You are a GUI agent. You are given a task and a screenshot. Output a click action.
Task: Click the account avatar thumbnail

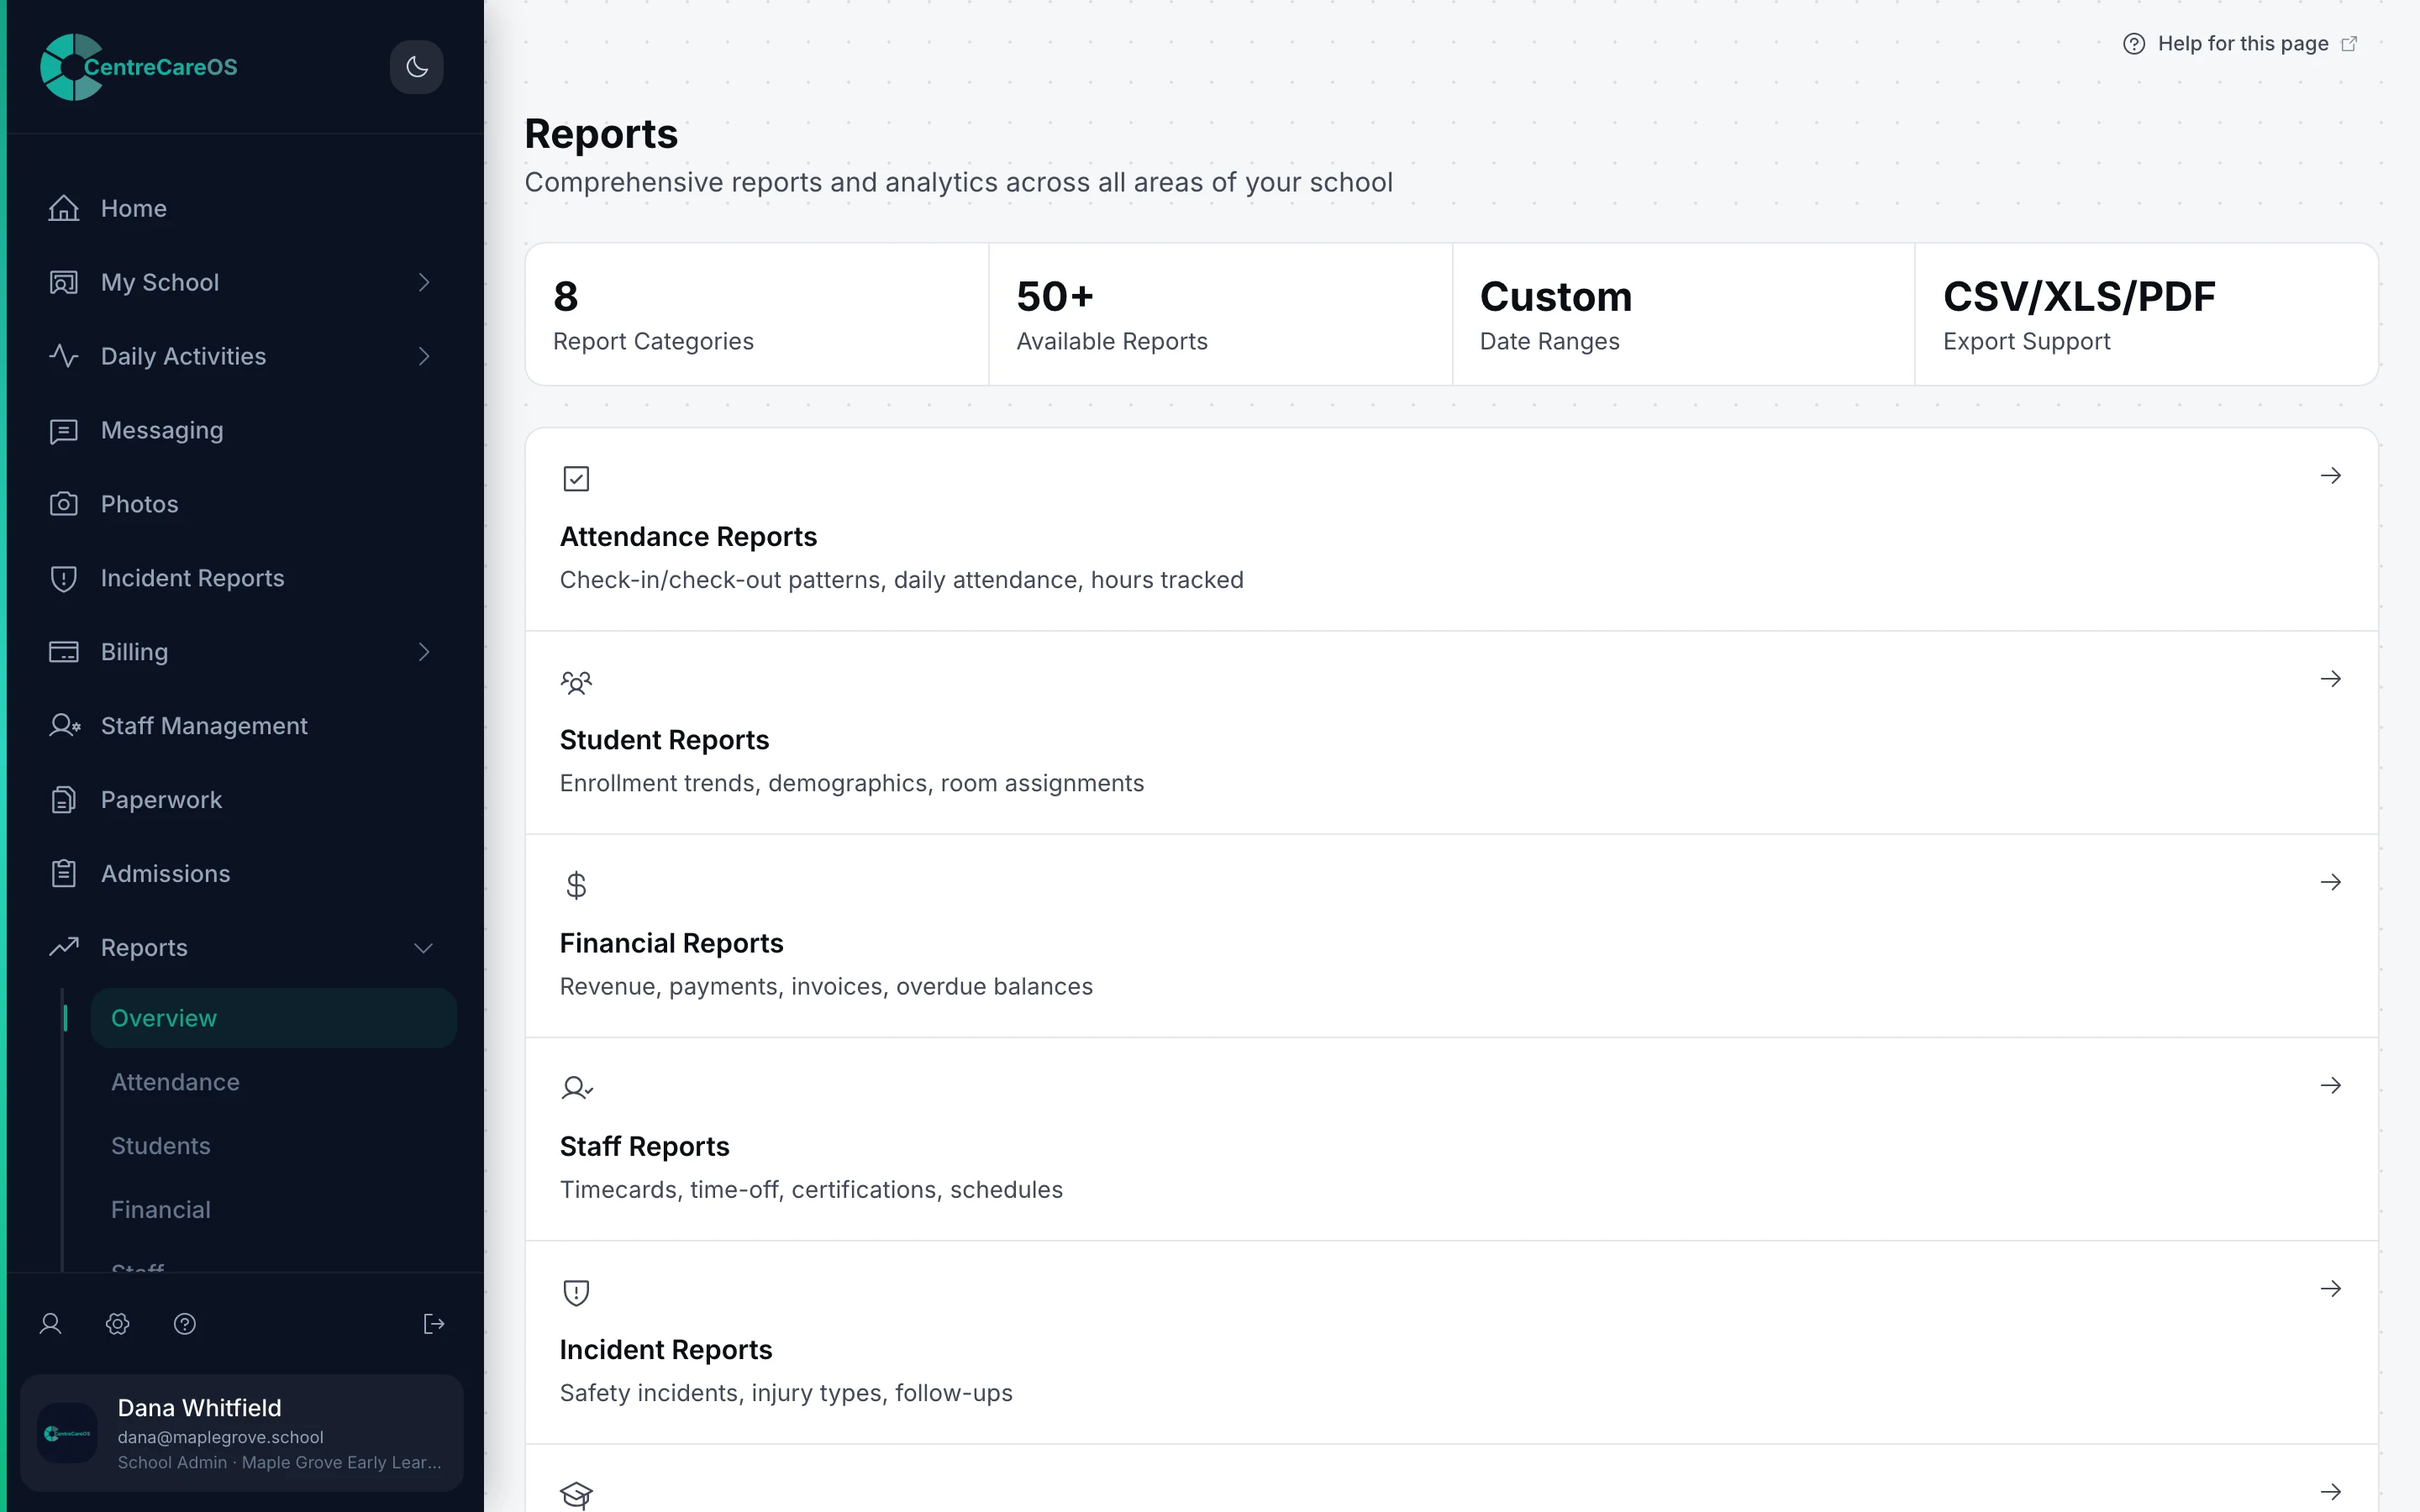point(67,1433)
